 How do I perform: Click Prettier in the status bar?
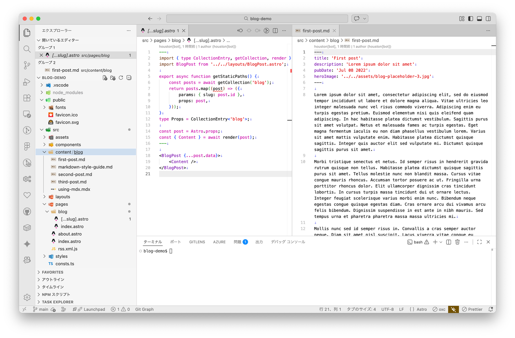pos(472,309)
